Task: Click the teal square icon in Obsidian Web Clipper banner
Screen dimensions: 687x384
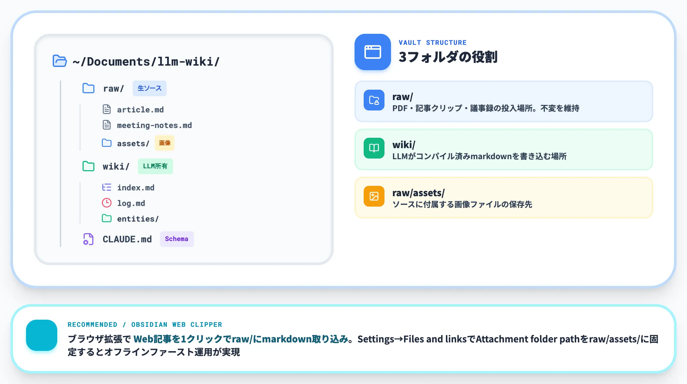Action: (42, 335)
